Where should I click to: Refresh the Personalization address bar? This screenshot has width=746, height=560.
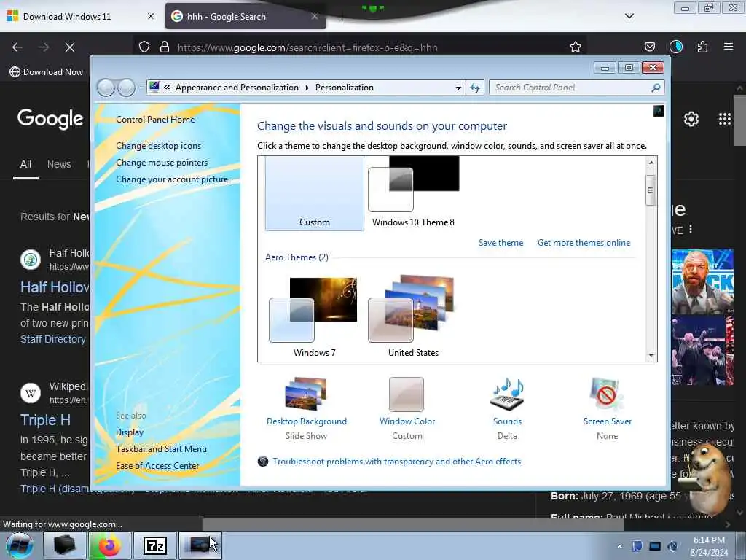click(x=475, y=87)
